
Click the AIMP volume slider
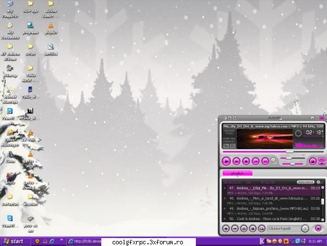292,158
